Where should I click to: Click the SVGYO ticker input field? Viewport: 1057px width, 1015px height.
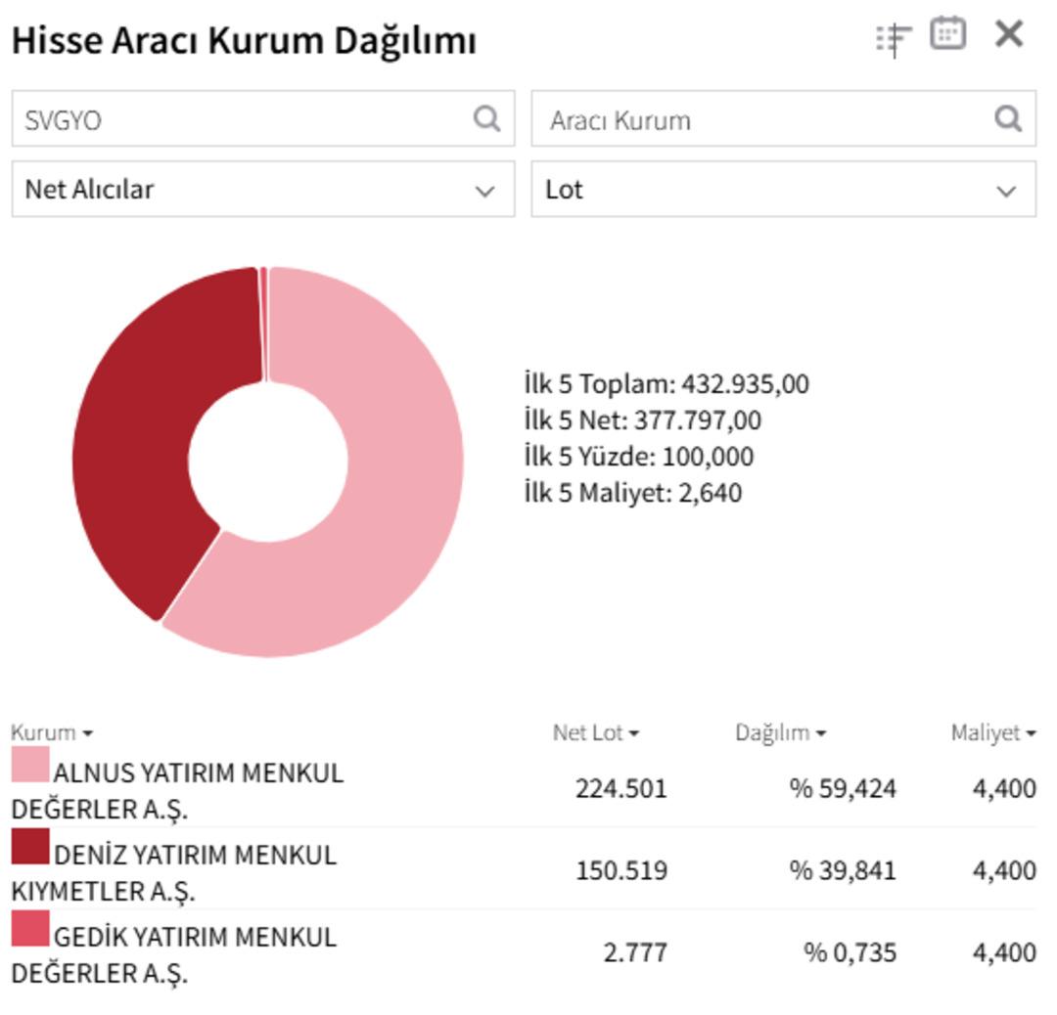click(x=196, y=118)
